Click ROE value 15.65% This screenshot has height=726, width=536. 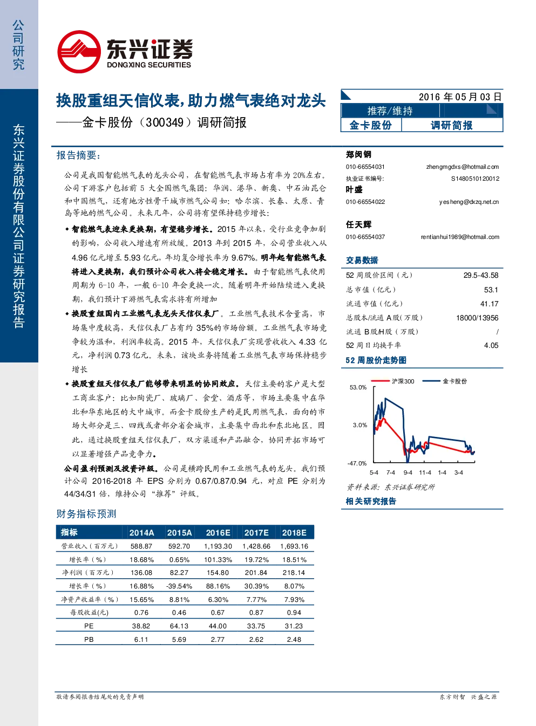141,599
